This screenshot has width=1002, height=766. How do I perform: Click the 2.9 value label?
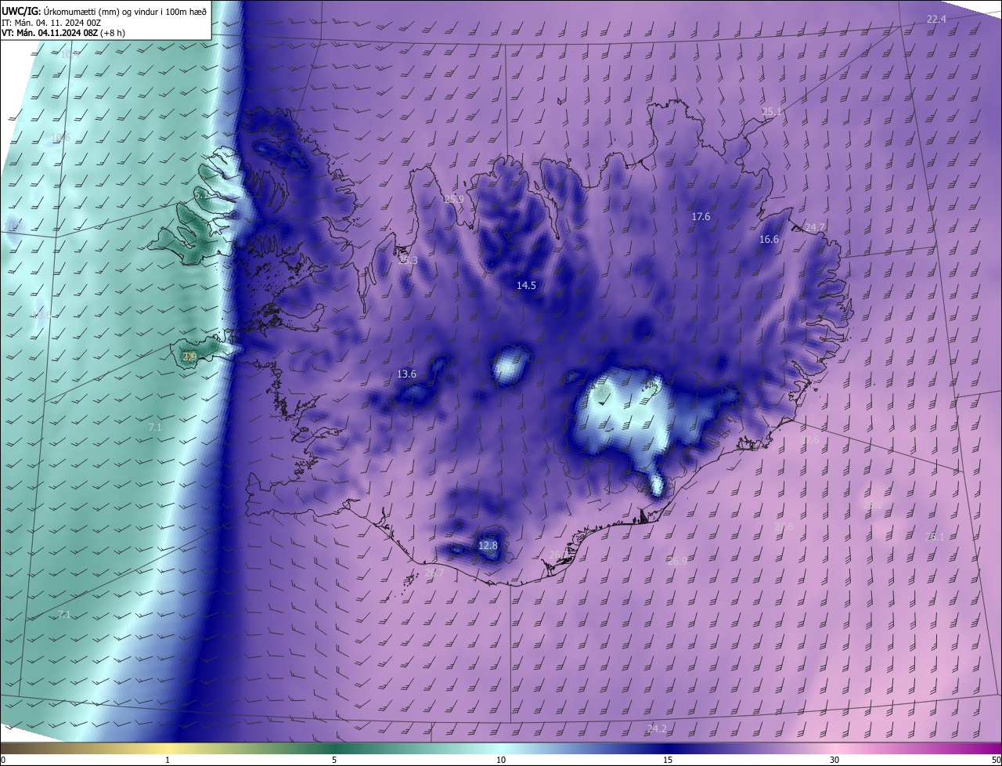189,356
